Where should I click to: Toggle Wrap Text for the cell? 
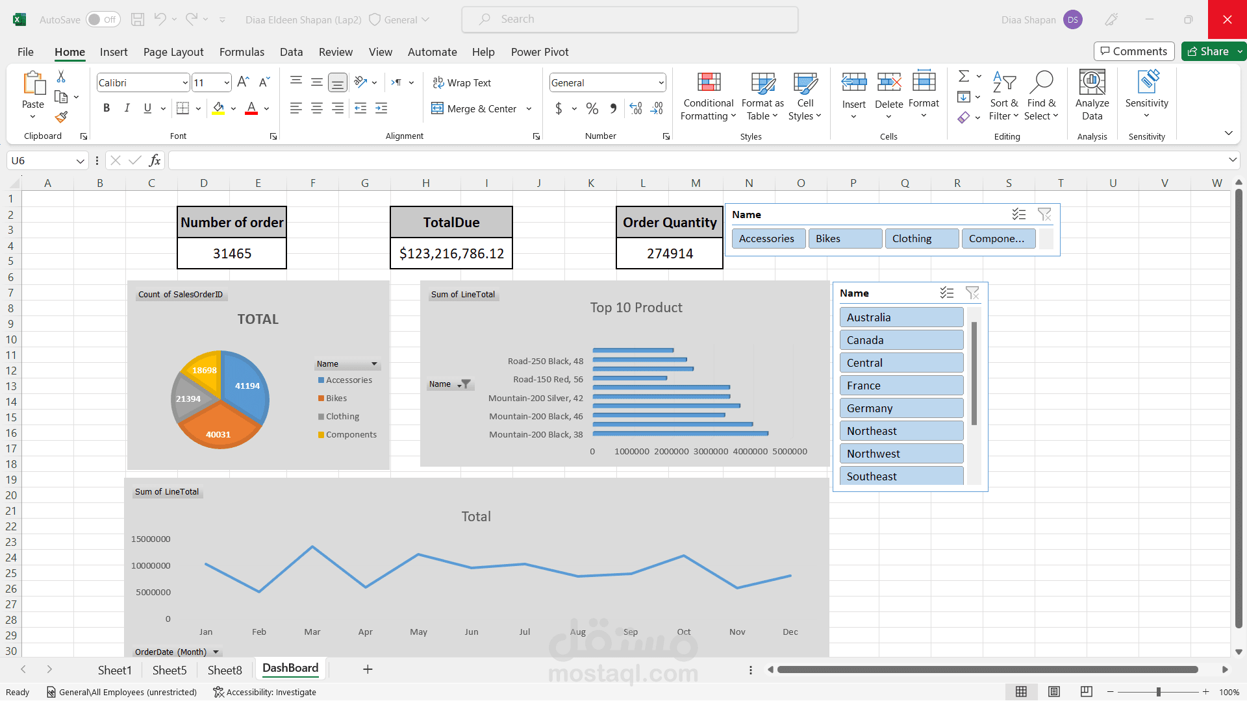coord(462,82)
